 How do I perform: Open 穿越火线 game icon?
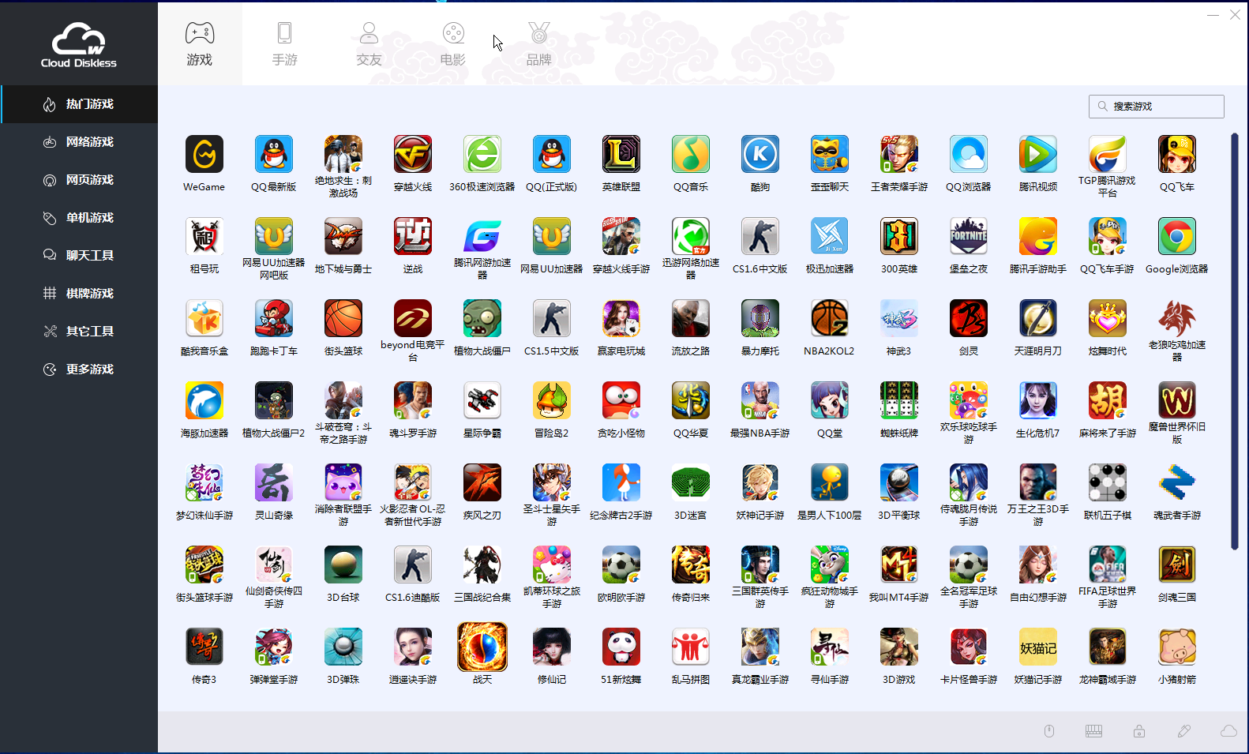pyautogui.click(x=413, y=154)
